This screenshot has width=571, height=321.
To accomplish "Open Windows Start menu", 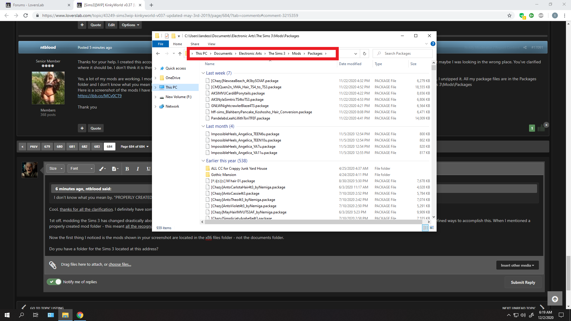I will pos(7,315).
